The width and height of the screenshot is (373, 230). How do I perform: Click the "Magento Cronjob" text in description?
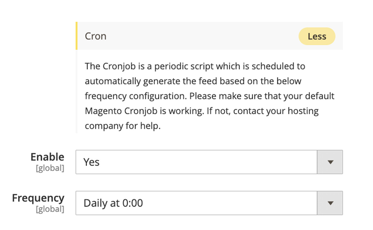pos(121,111)
